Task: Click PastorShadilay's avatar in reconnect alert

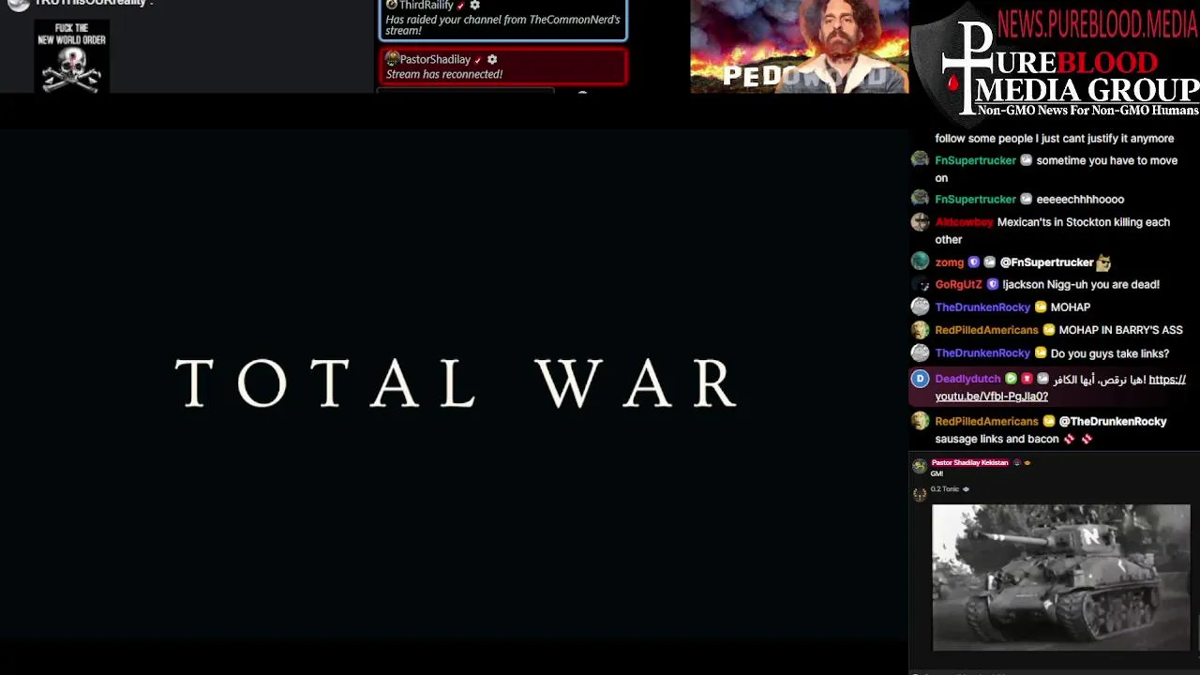Action: pyautogui.click(x=392, y=59)
